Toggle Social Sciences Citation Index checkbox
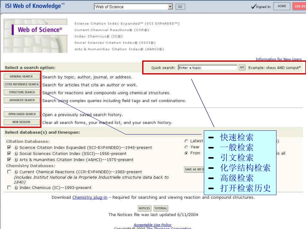This screenshot has height=229, width=306. tap(9, 154)
